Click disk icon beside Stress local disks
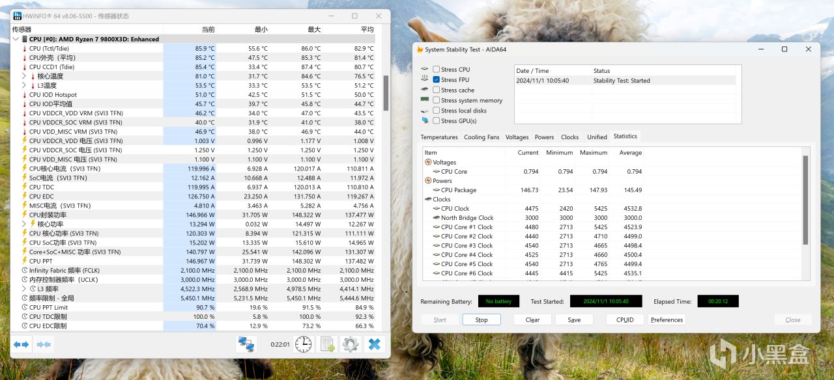This screenshot has width=834, height=380. pyautogui.click(x=425, y=111)
